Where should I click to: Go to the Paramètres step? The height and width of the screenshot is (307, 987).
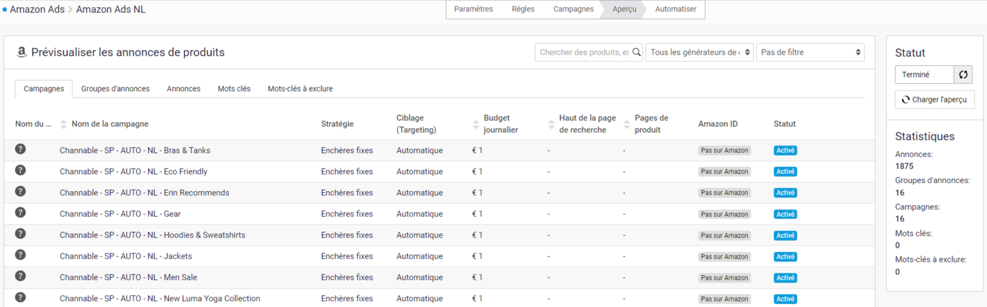coord(474,9)
